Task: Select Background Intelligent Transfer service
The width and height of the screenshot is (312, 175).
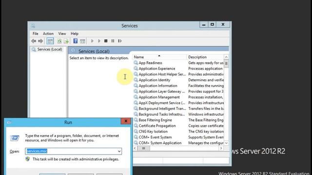Action: coord(162,108)
